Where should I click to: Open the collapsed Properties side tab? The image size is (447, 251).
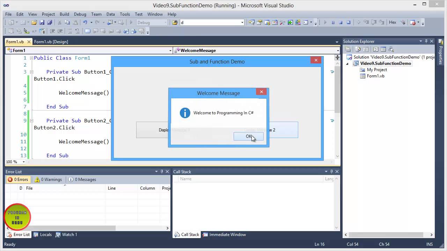pyautogui.click(x=440, y=51)
